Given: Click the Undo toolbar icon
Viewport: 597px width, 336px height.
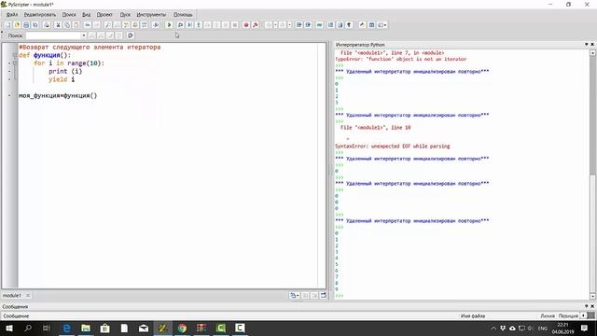Looking at the screenshot, I should pos(88,25).
